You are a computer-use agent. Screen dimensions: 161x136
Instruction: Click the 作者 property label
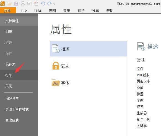pos(140,107)
